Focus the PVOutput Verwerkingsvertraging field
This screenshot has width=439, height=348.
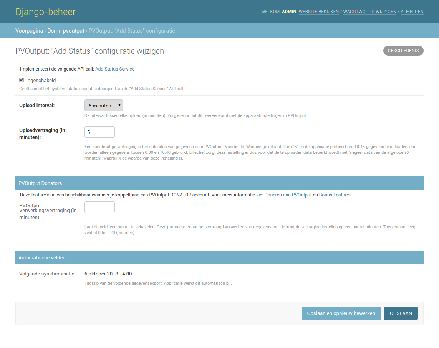click(100, 207)
